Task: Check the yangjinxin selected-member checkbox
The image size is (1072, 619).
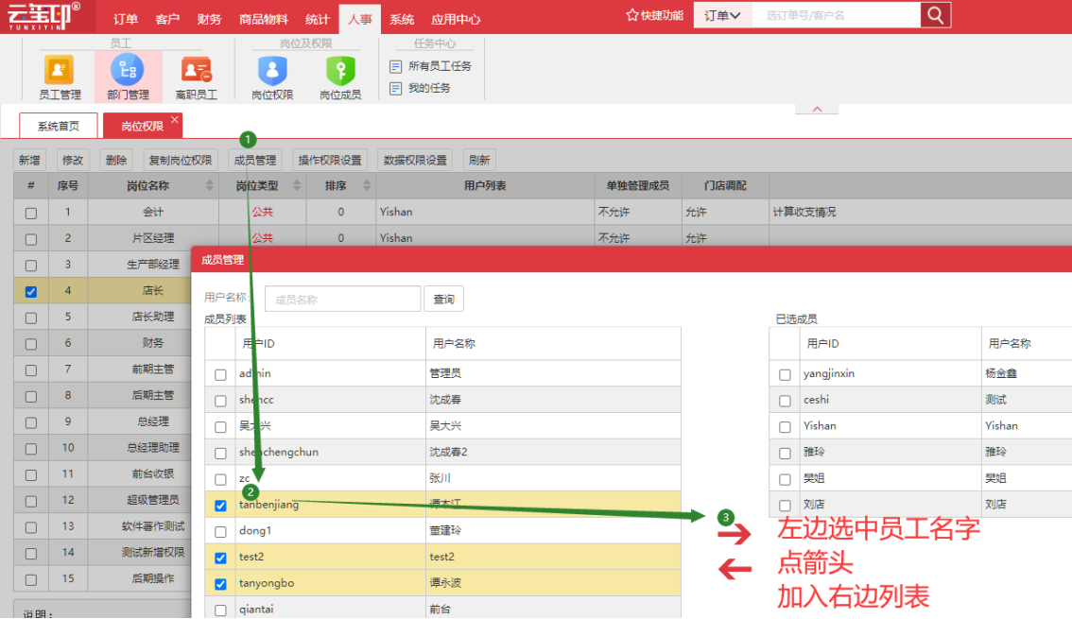Action: (785, 375)
